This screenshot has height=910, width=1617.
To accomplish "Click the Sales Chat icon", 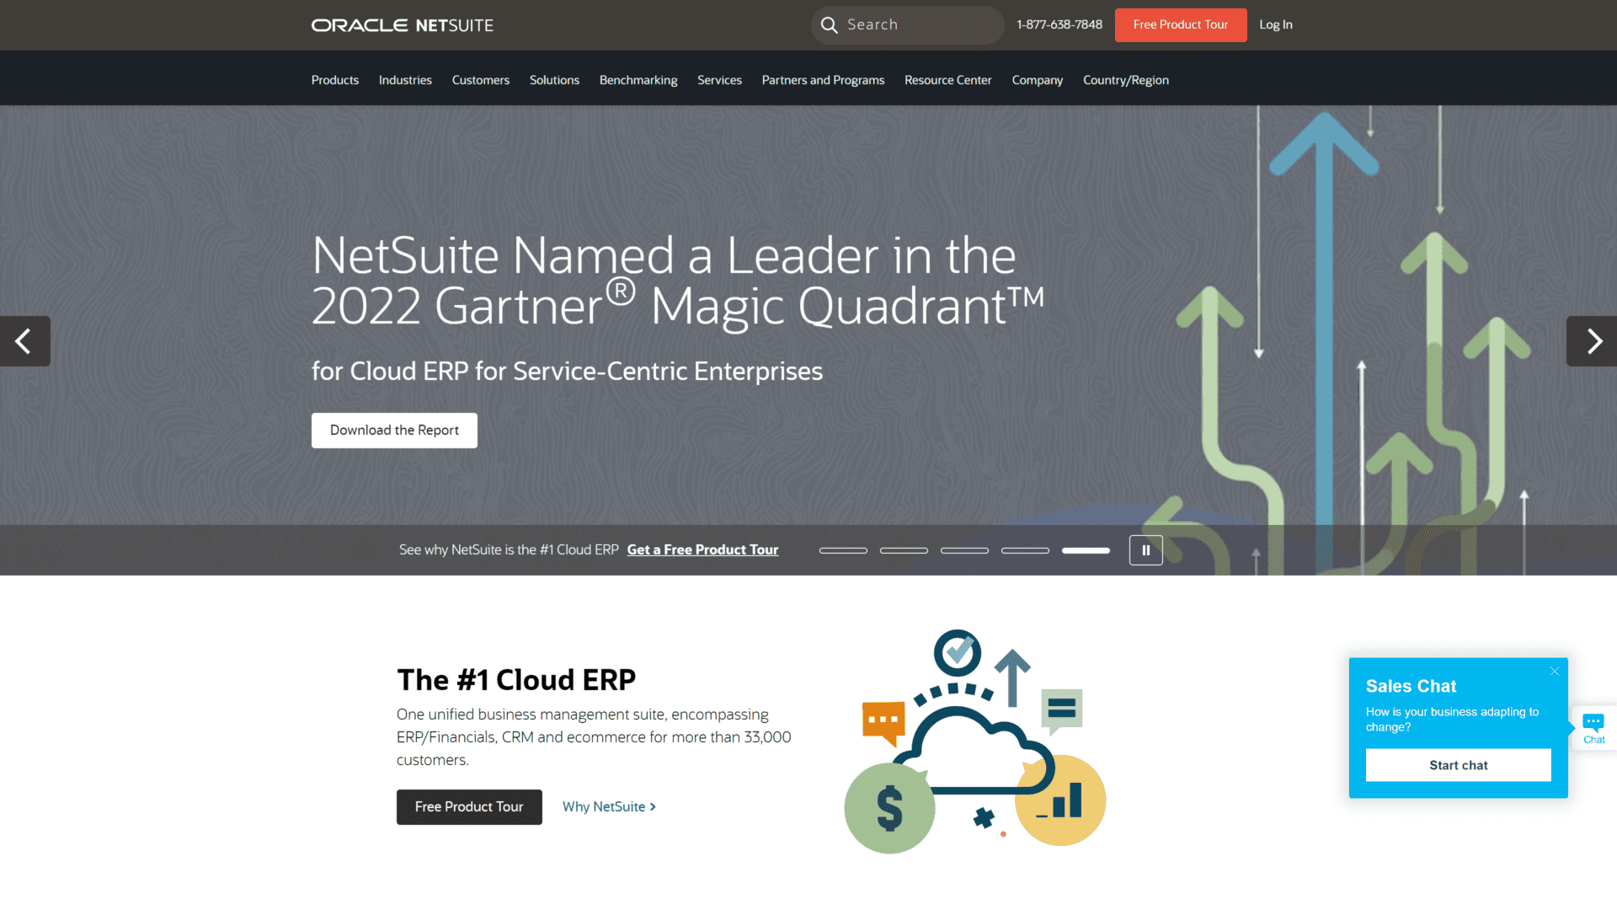I will point(1596,726).
